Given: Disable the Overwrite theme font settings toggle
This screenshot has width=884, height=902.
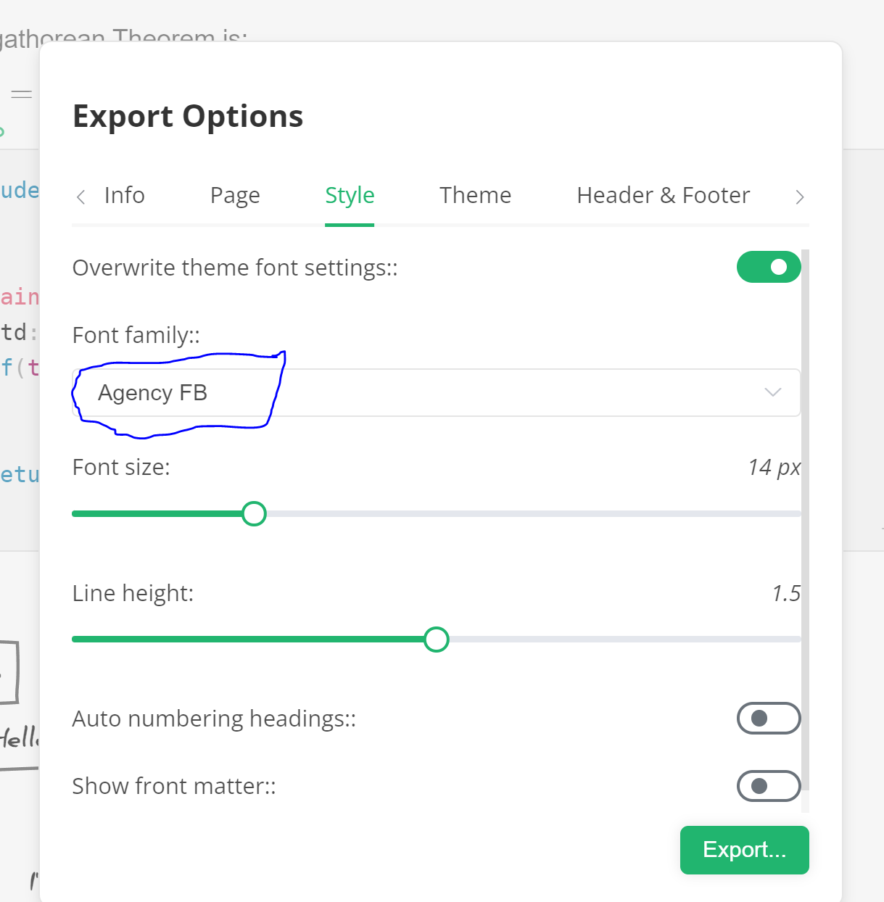Looking at the screenshot, I should [769, 267].
